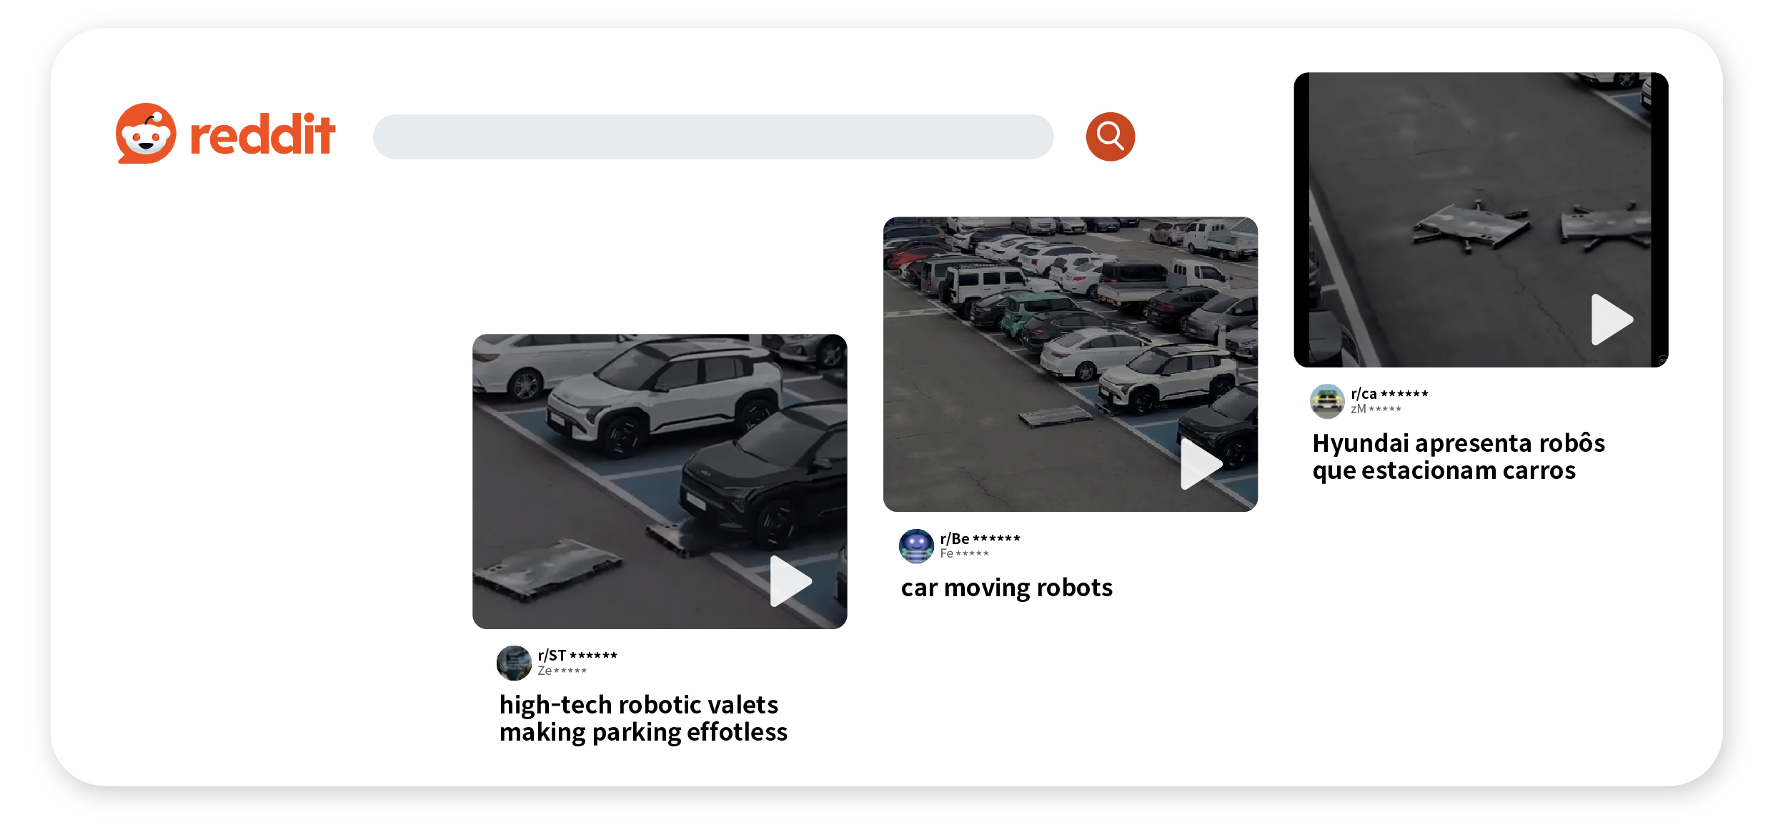
Task: Open the r/ST subreddit name link
Action: click(x=577, y=655)
